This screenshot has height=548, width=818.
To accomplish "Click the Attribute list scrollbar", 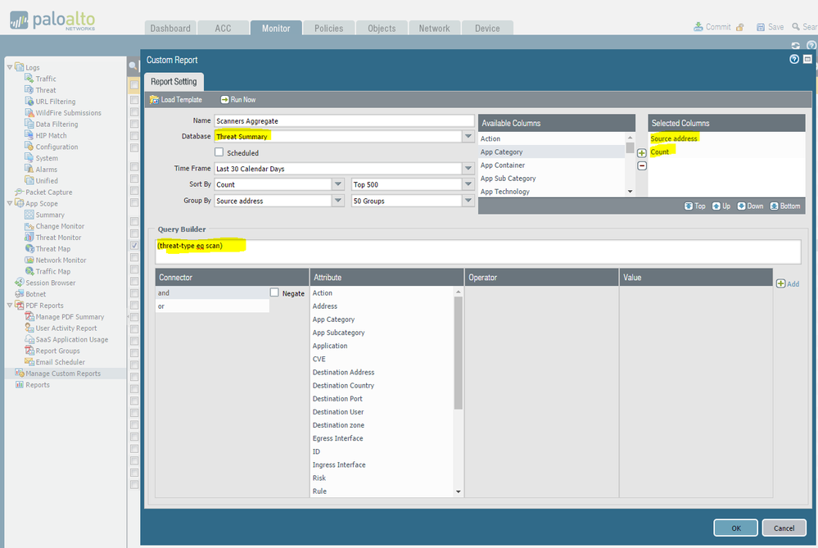I will coord(459,369).
